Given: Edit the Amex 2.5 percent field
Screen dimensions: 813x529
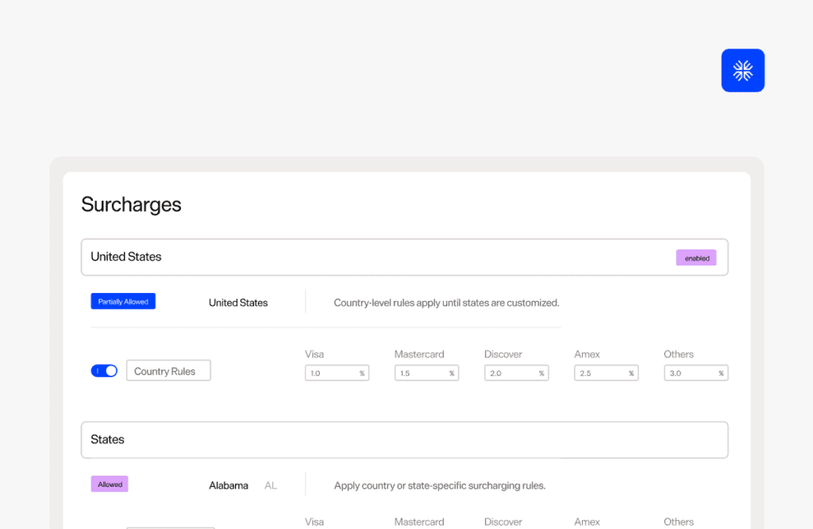Looking at the screenshot, I should coord(606,373).
